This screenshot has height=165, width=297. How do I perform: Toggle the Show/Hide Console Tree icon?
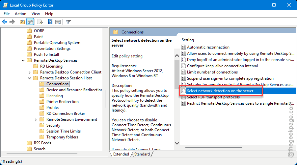pyautogui.click(x=30, y=22)
